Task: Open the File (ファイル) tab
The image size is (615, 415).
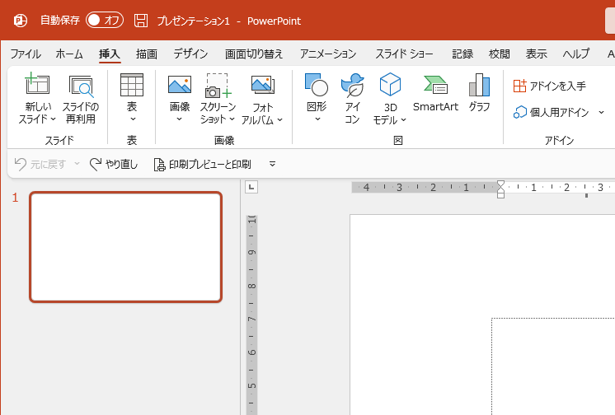Action: 26,54
